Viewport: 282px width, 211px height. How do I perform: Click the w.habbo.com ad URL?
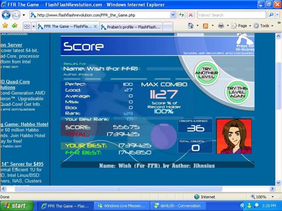coord(11,146)
